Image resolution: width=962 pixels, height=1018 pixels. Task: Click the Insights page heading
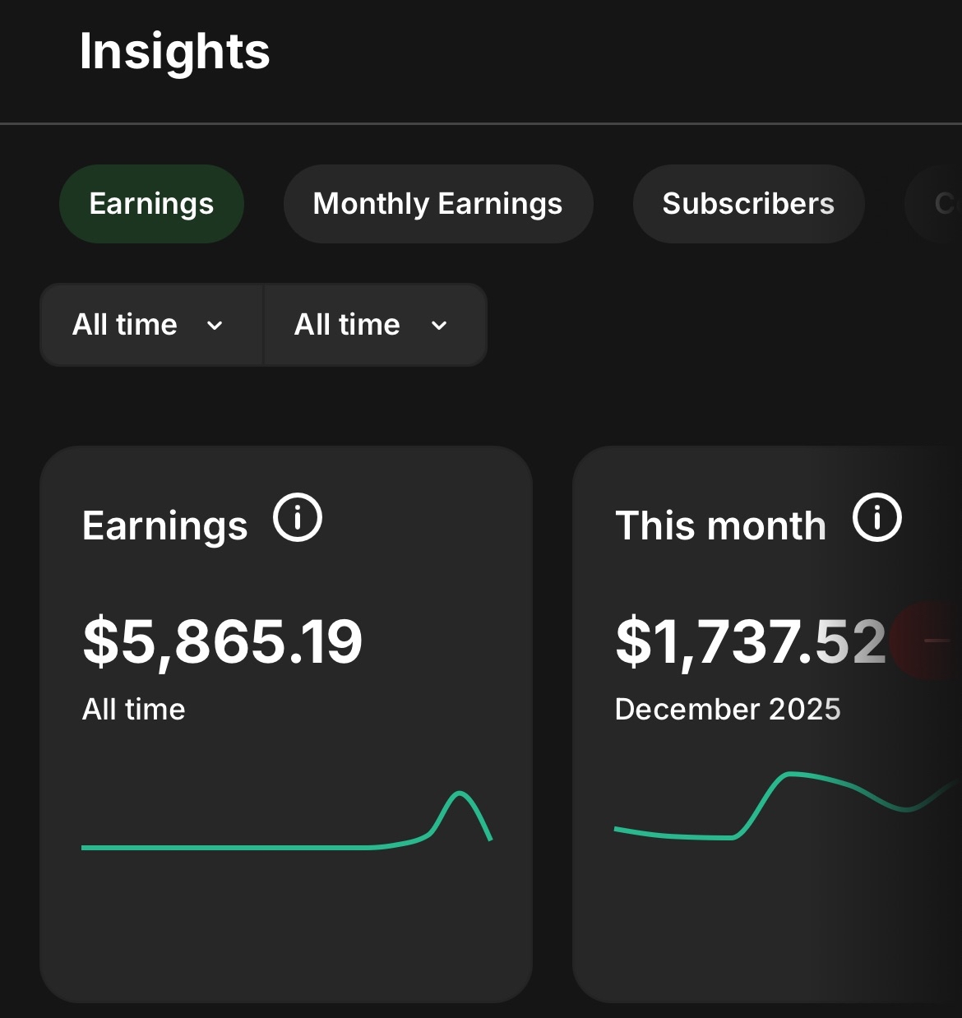click(174, 52)
